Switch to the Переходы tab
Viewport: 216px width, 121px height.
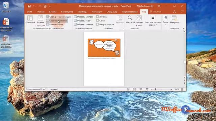[82, 12]
